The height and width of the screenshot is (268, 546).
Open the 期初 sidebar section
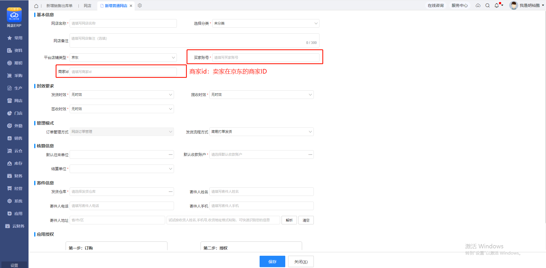tap(14, 63)
